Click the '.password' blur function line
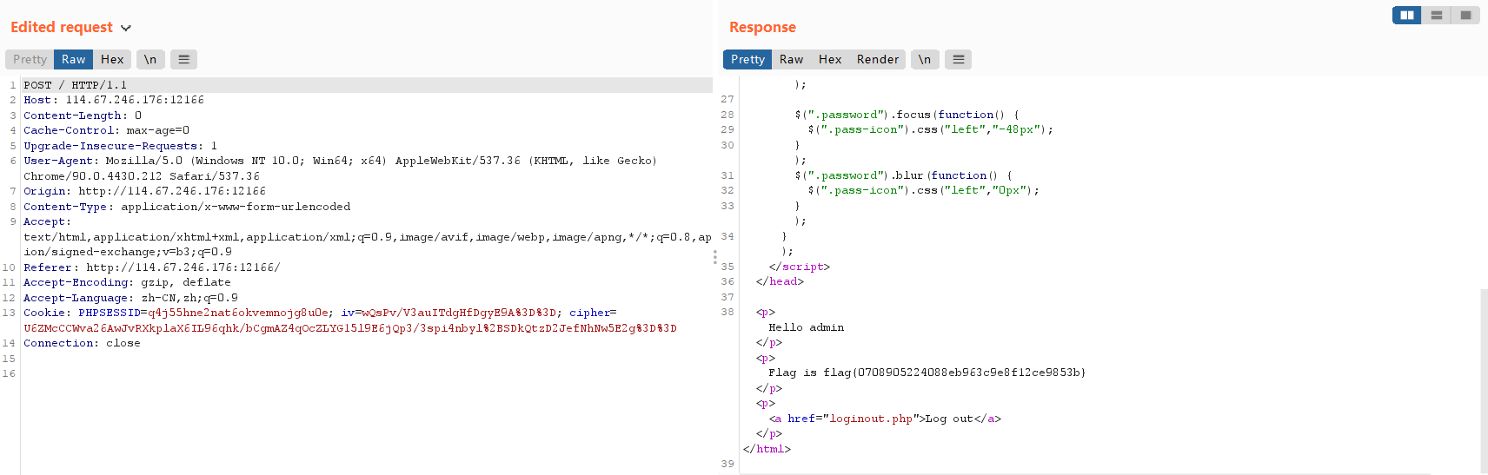Screen dimensions: 1488x475 [x=903, y=175]
